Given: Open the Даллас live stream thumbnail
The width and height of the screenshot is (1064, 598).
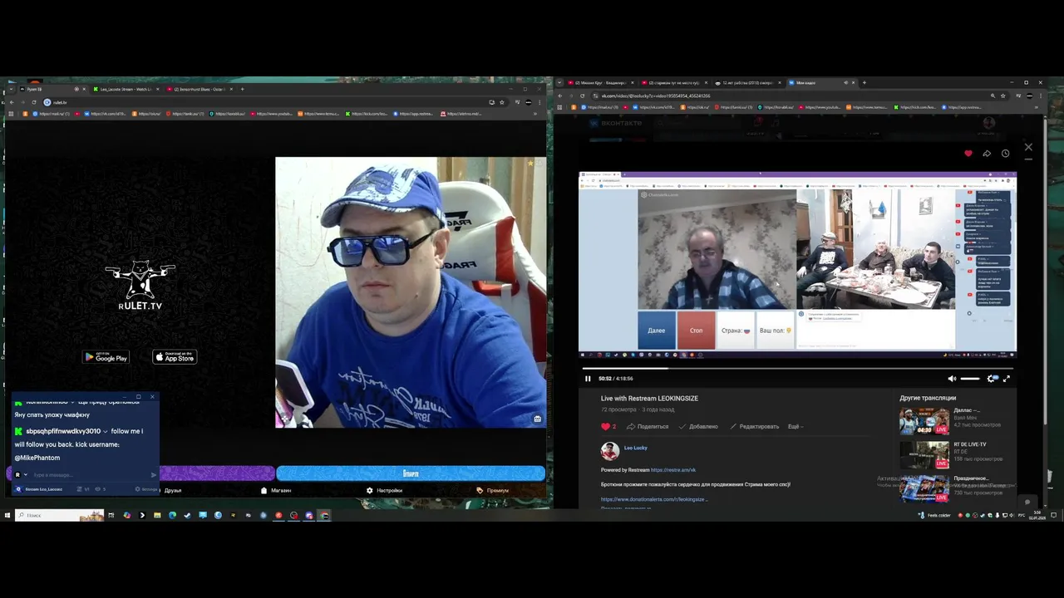Looking at the screenshot, I should click(924, 420).
